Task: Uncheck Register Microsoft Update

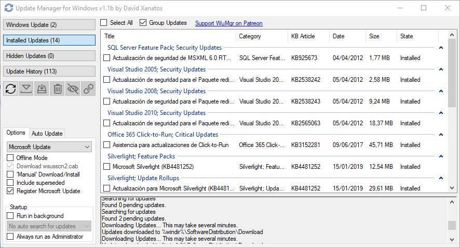Action: click(x=10, y=191)
